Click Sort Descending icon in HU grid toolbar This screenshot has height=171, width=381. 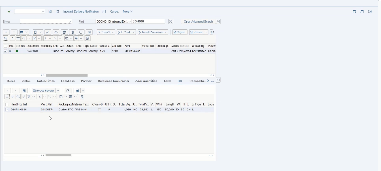[x=13, y=97]
